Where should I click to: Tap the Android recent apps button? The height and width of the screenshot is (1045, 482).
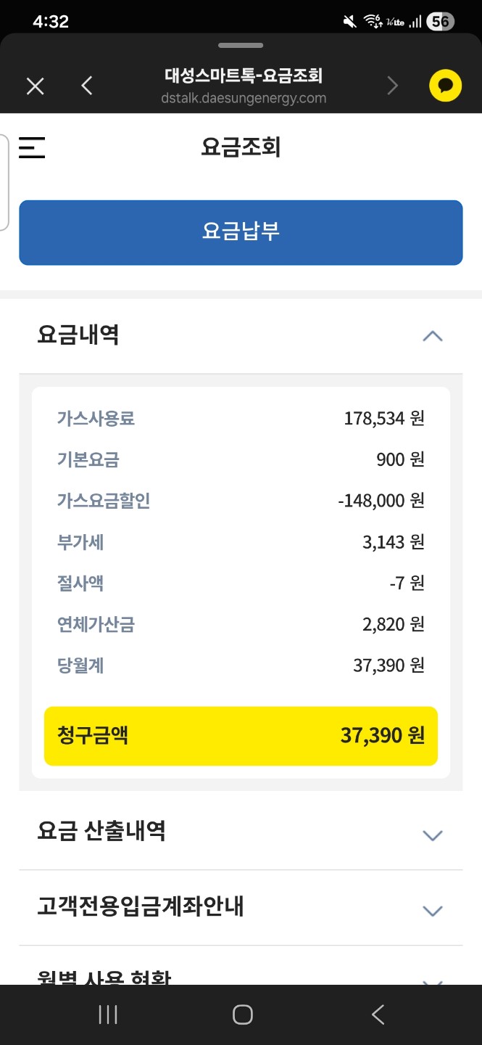point(108,1015)
